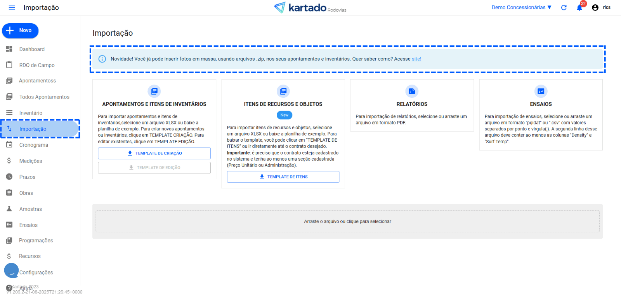This screenshot has height=300, width=621.
Task: Click the Novo button
Action: (x=20, y=31)
